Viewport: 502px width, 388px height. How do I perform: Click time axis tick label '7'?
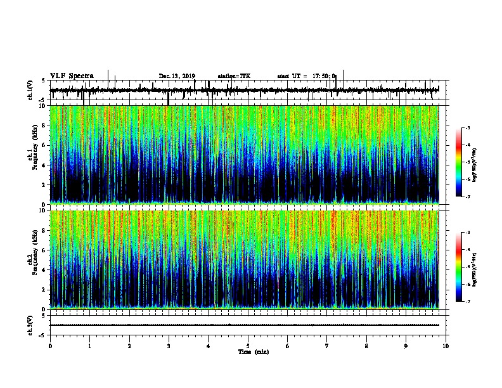[x=327, y=346]
